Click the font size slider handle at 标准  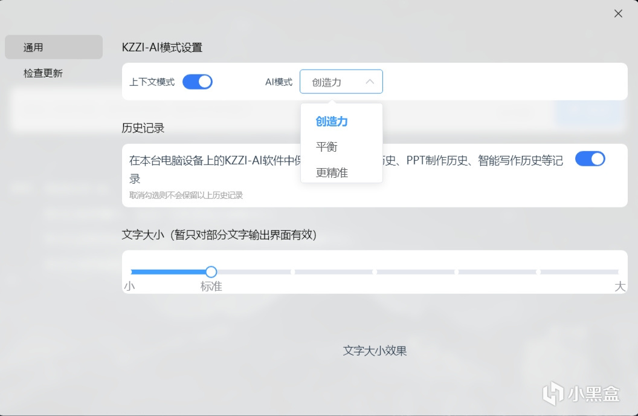coord(211,271)
